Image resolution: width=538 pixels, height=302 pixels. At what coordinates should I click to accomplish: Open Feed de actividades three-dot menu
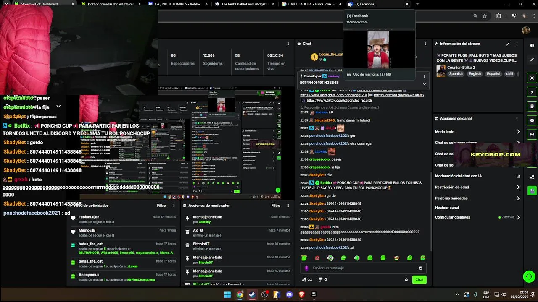click(174, 206)
